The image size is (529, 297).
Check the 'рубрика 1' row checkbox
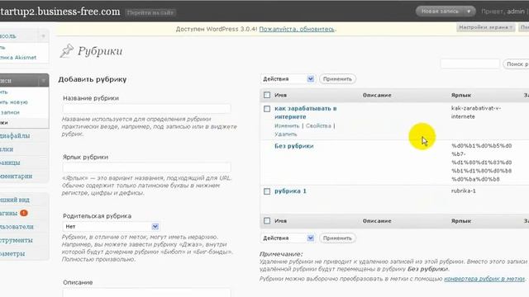point(267,191)
